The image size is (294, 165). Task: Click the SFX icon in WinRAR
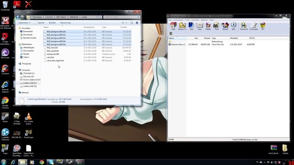point(263,26)
